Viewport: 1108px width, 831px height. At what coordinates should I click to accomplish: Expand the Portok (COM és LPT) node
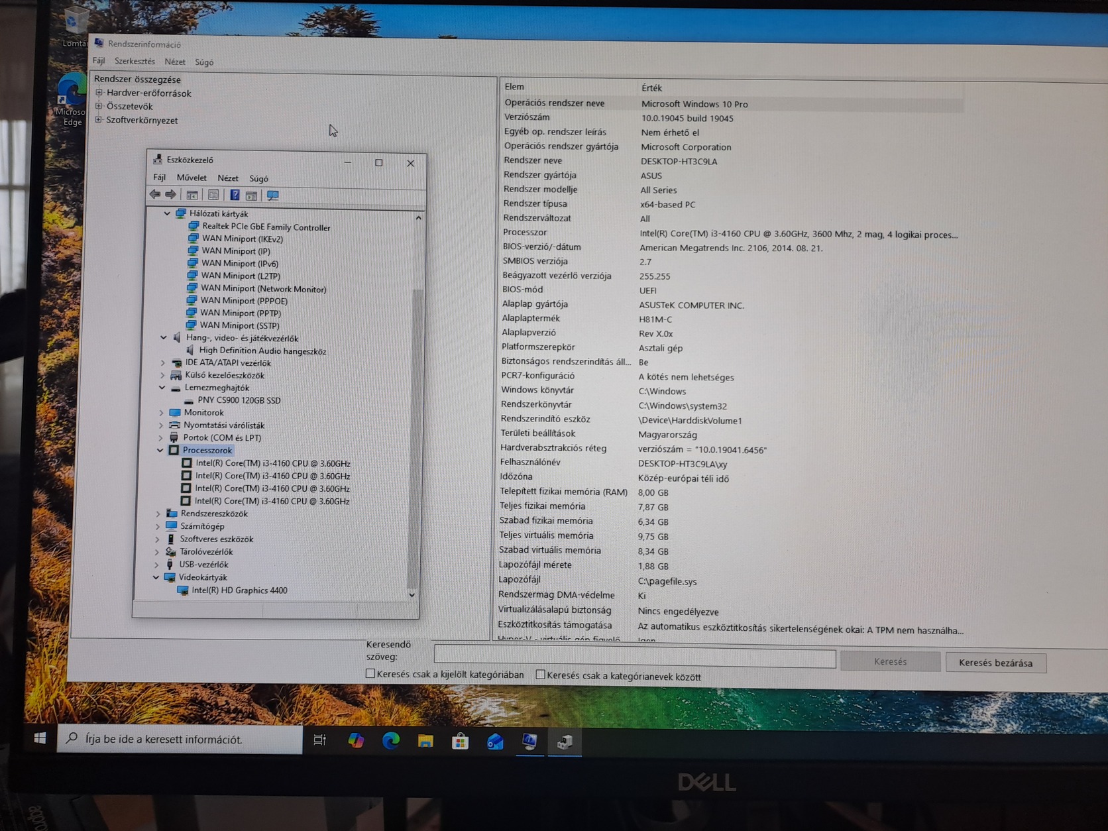(160, 437)
